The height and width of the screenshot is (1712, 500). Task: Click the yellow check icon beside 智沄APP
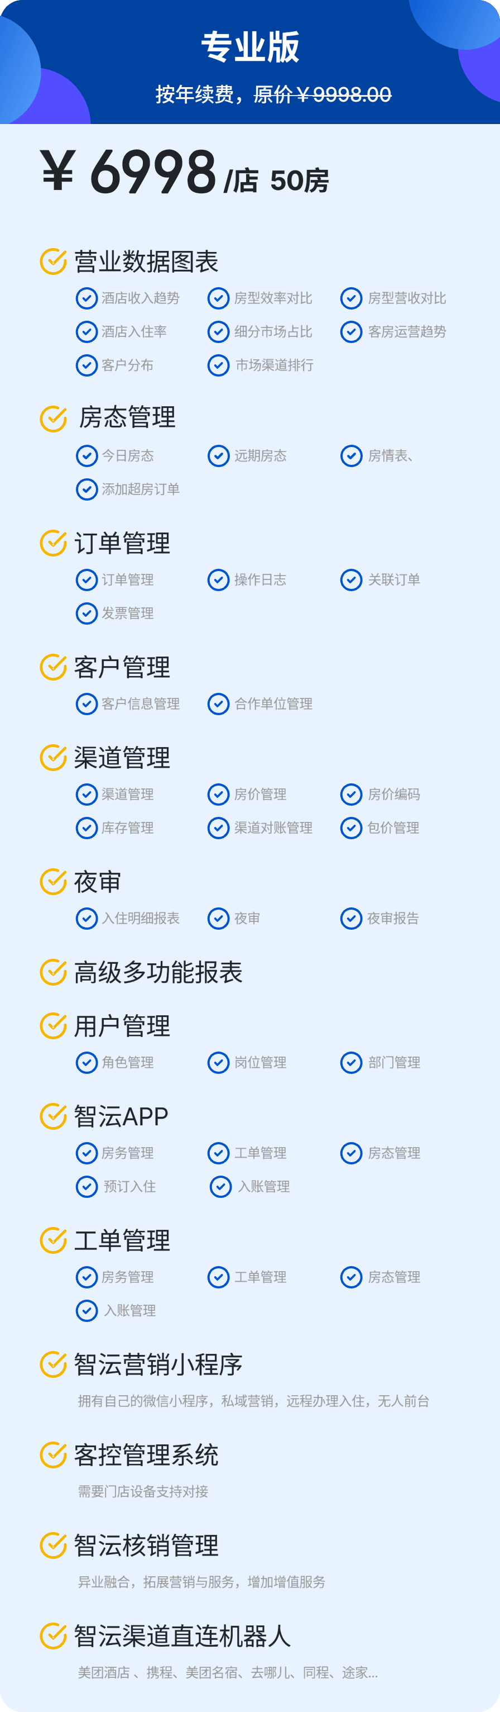point(53,1116)
